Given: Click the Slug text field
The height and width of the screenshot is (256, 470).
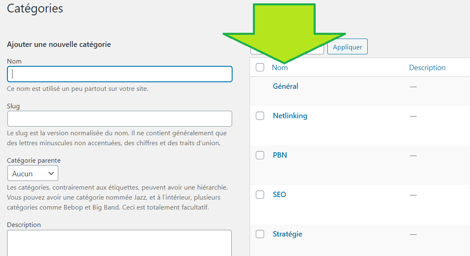Looking at the screenshot, I should point(120,119).
